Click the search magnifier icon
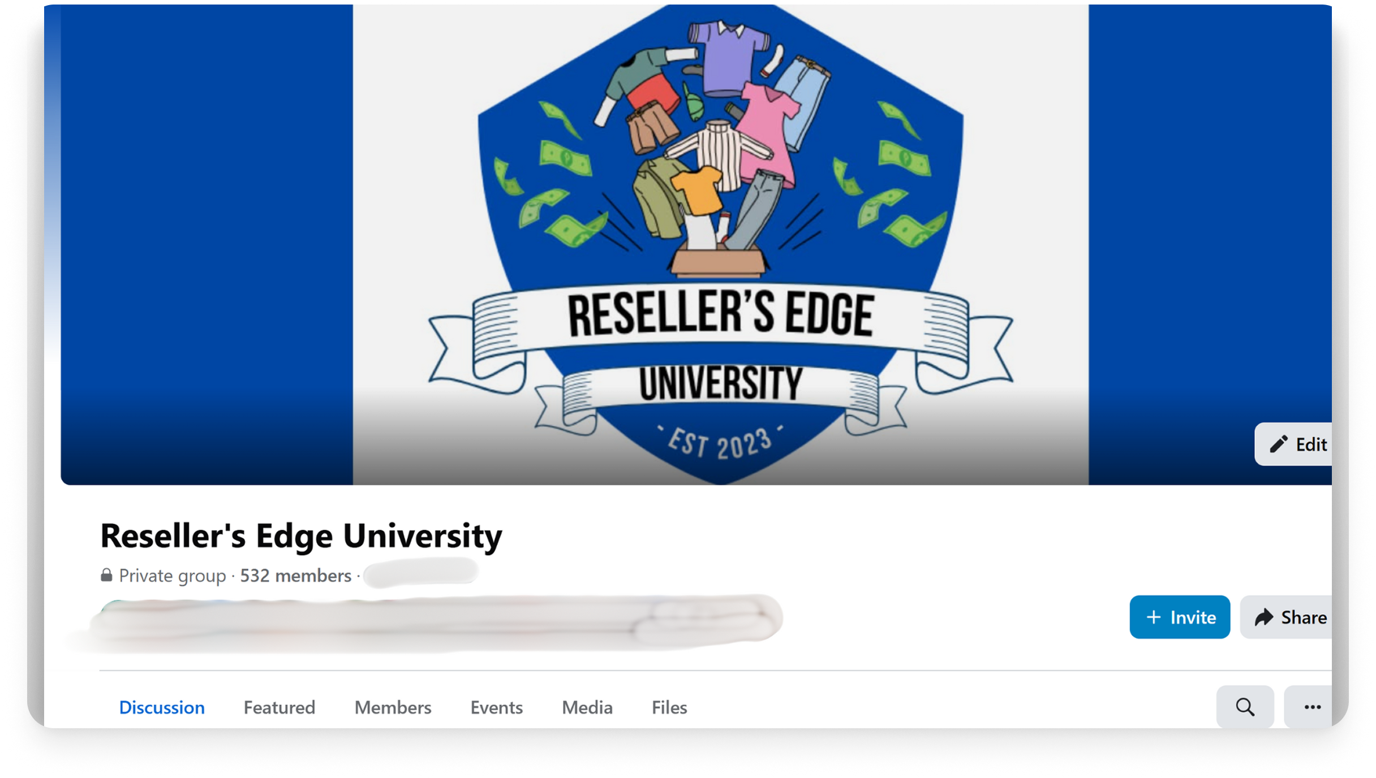This screenshot has width=1376, height=778. click(x=1245, y=707)
